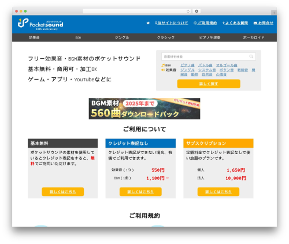Screen dimensions: 289x244
Task: Open the お問合せ contact link
Action: [264, 23]
